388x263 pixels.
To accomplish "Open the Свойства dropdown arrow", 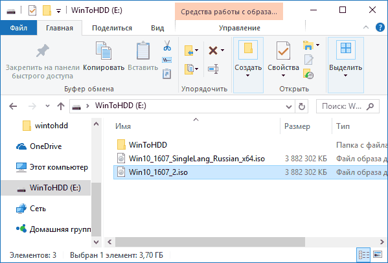I will 283,75.
